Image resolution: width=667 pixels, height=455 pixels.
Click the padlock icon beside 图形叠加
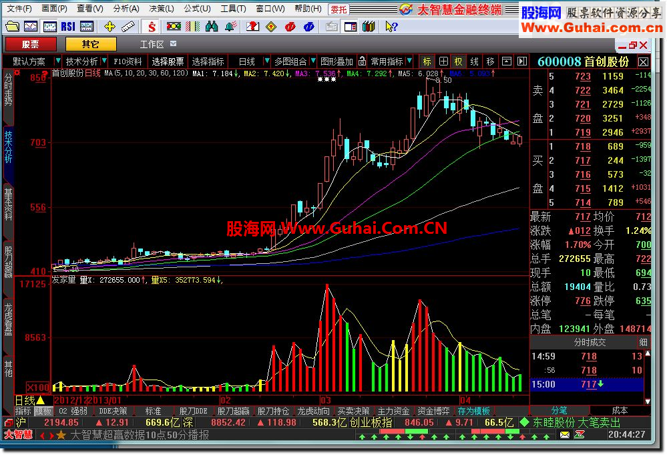click(362, 61)
